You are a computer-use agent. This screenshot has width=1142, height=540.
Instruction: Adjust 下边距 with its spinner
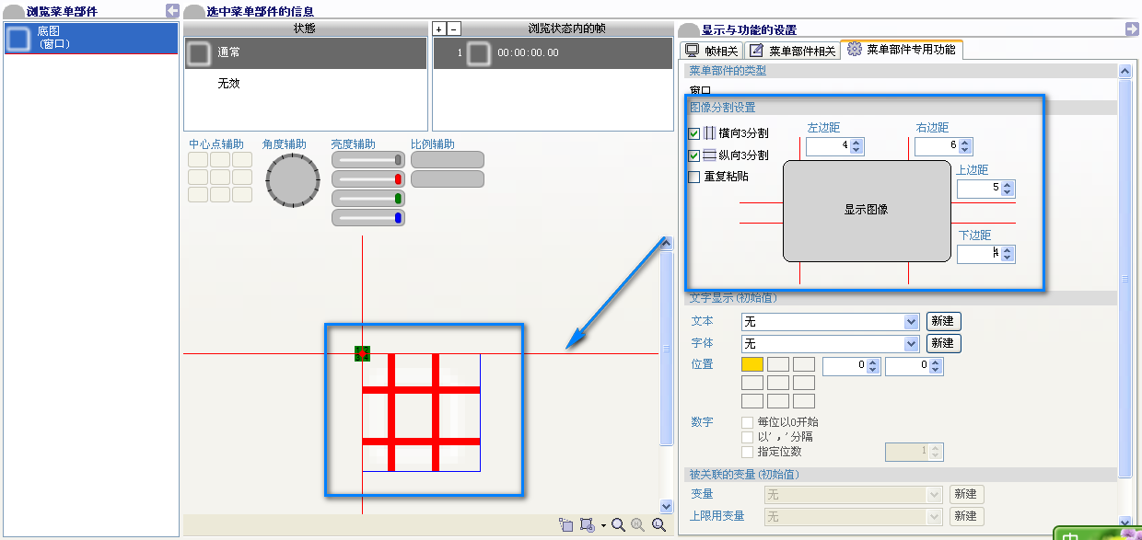(1008, 254)
